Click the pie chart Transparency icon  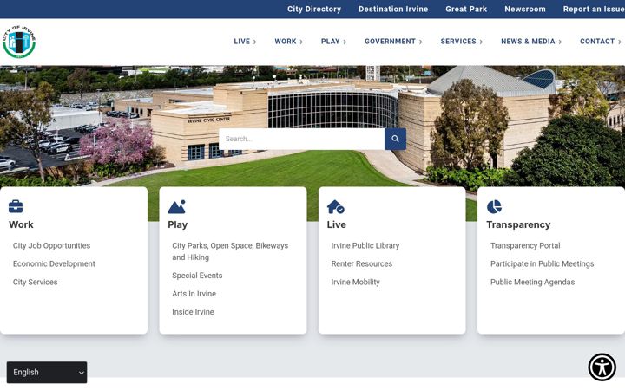coord(494,207)
